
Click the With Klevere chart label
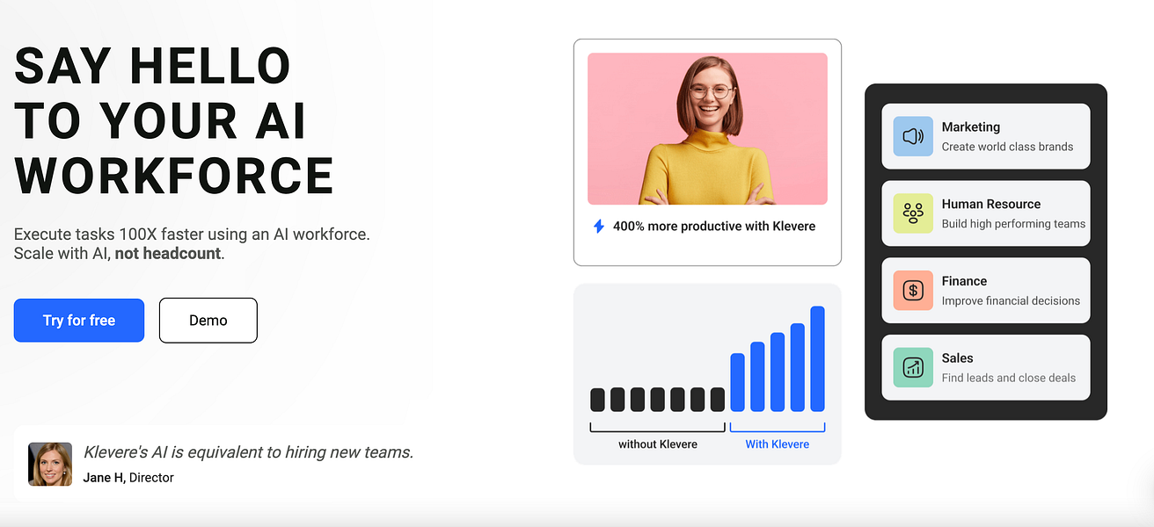(x=776, y=444)
